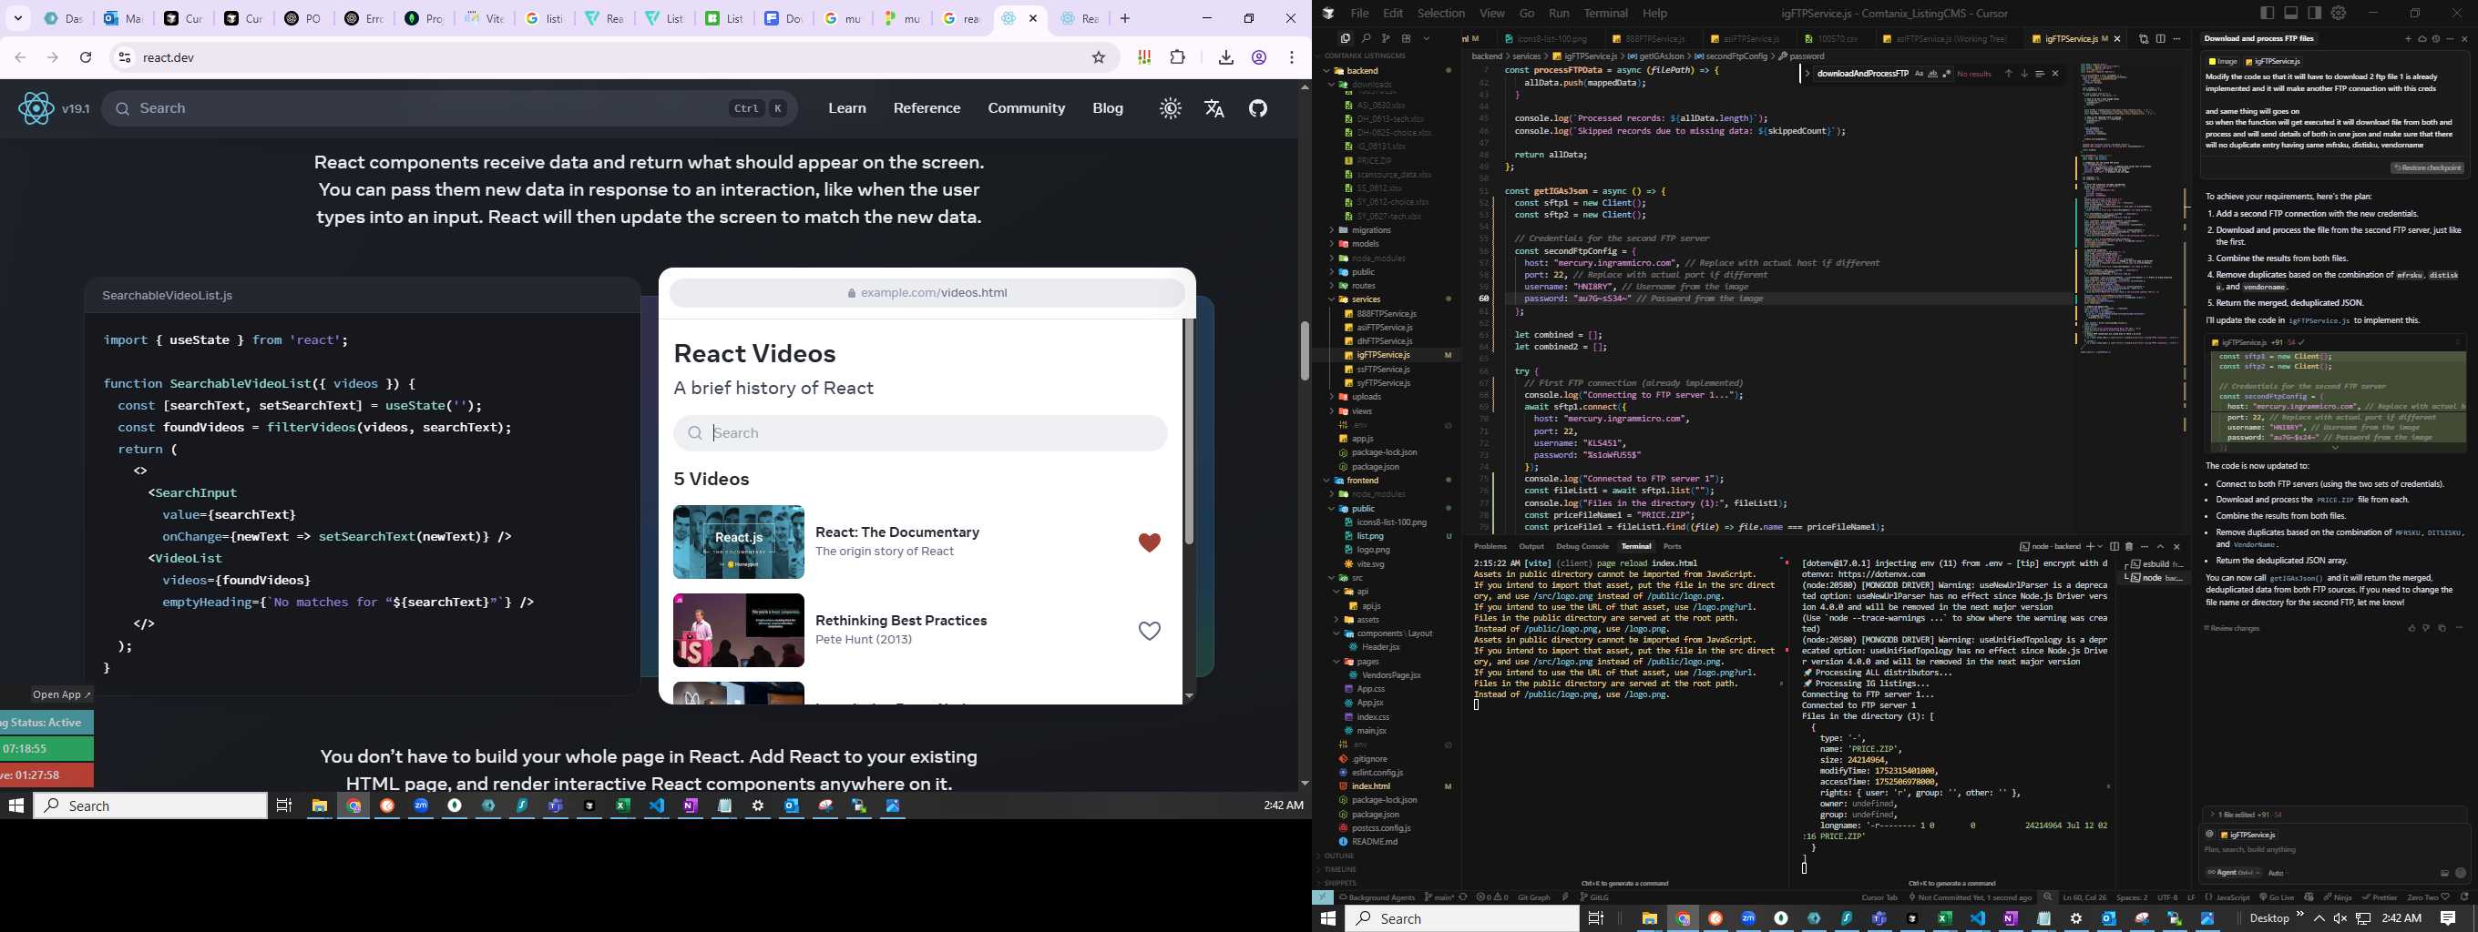Open the Terminal menu in Cursor

[1605, 14]
